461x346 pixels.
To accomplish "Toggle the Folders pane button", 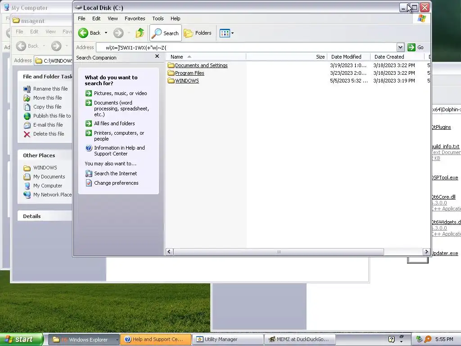I will [x=198, y=33].
